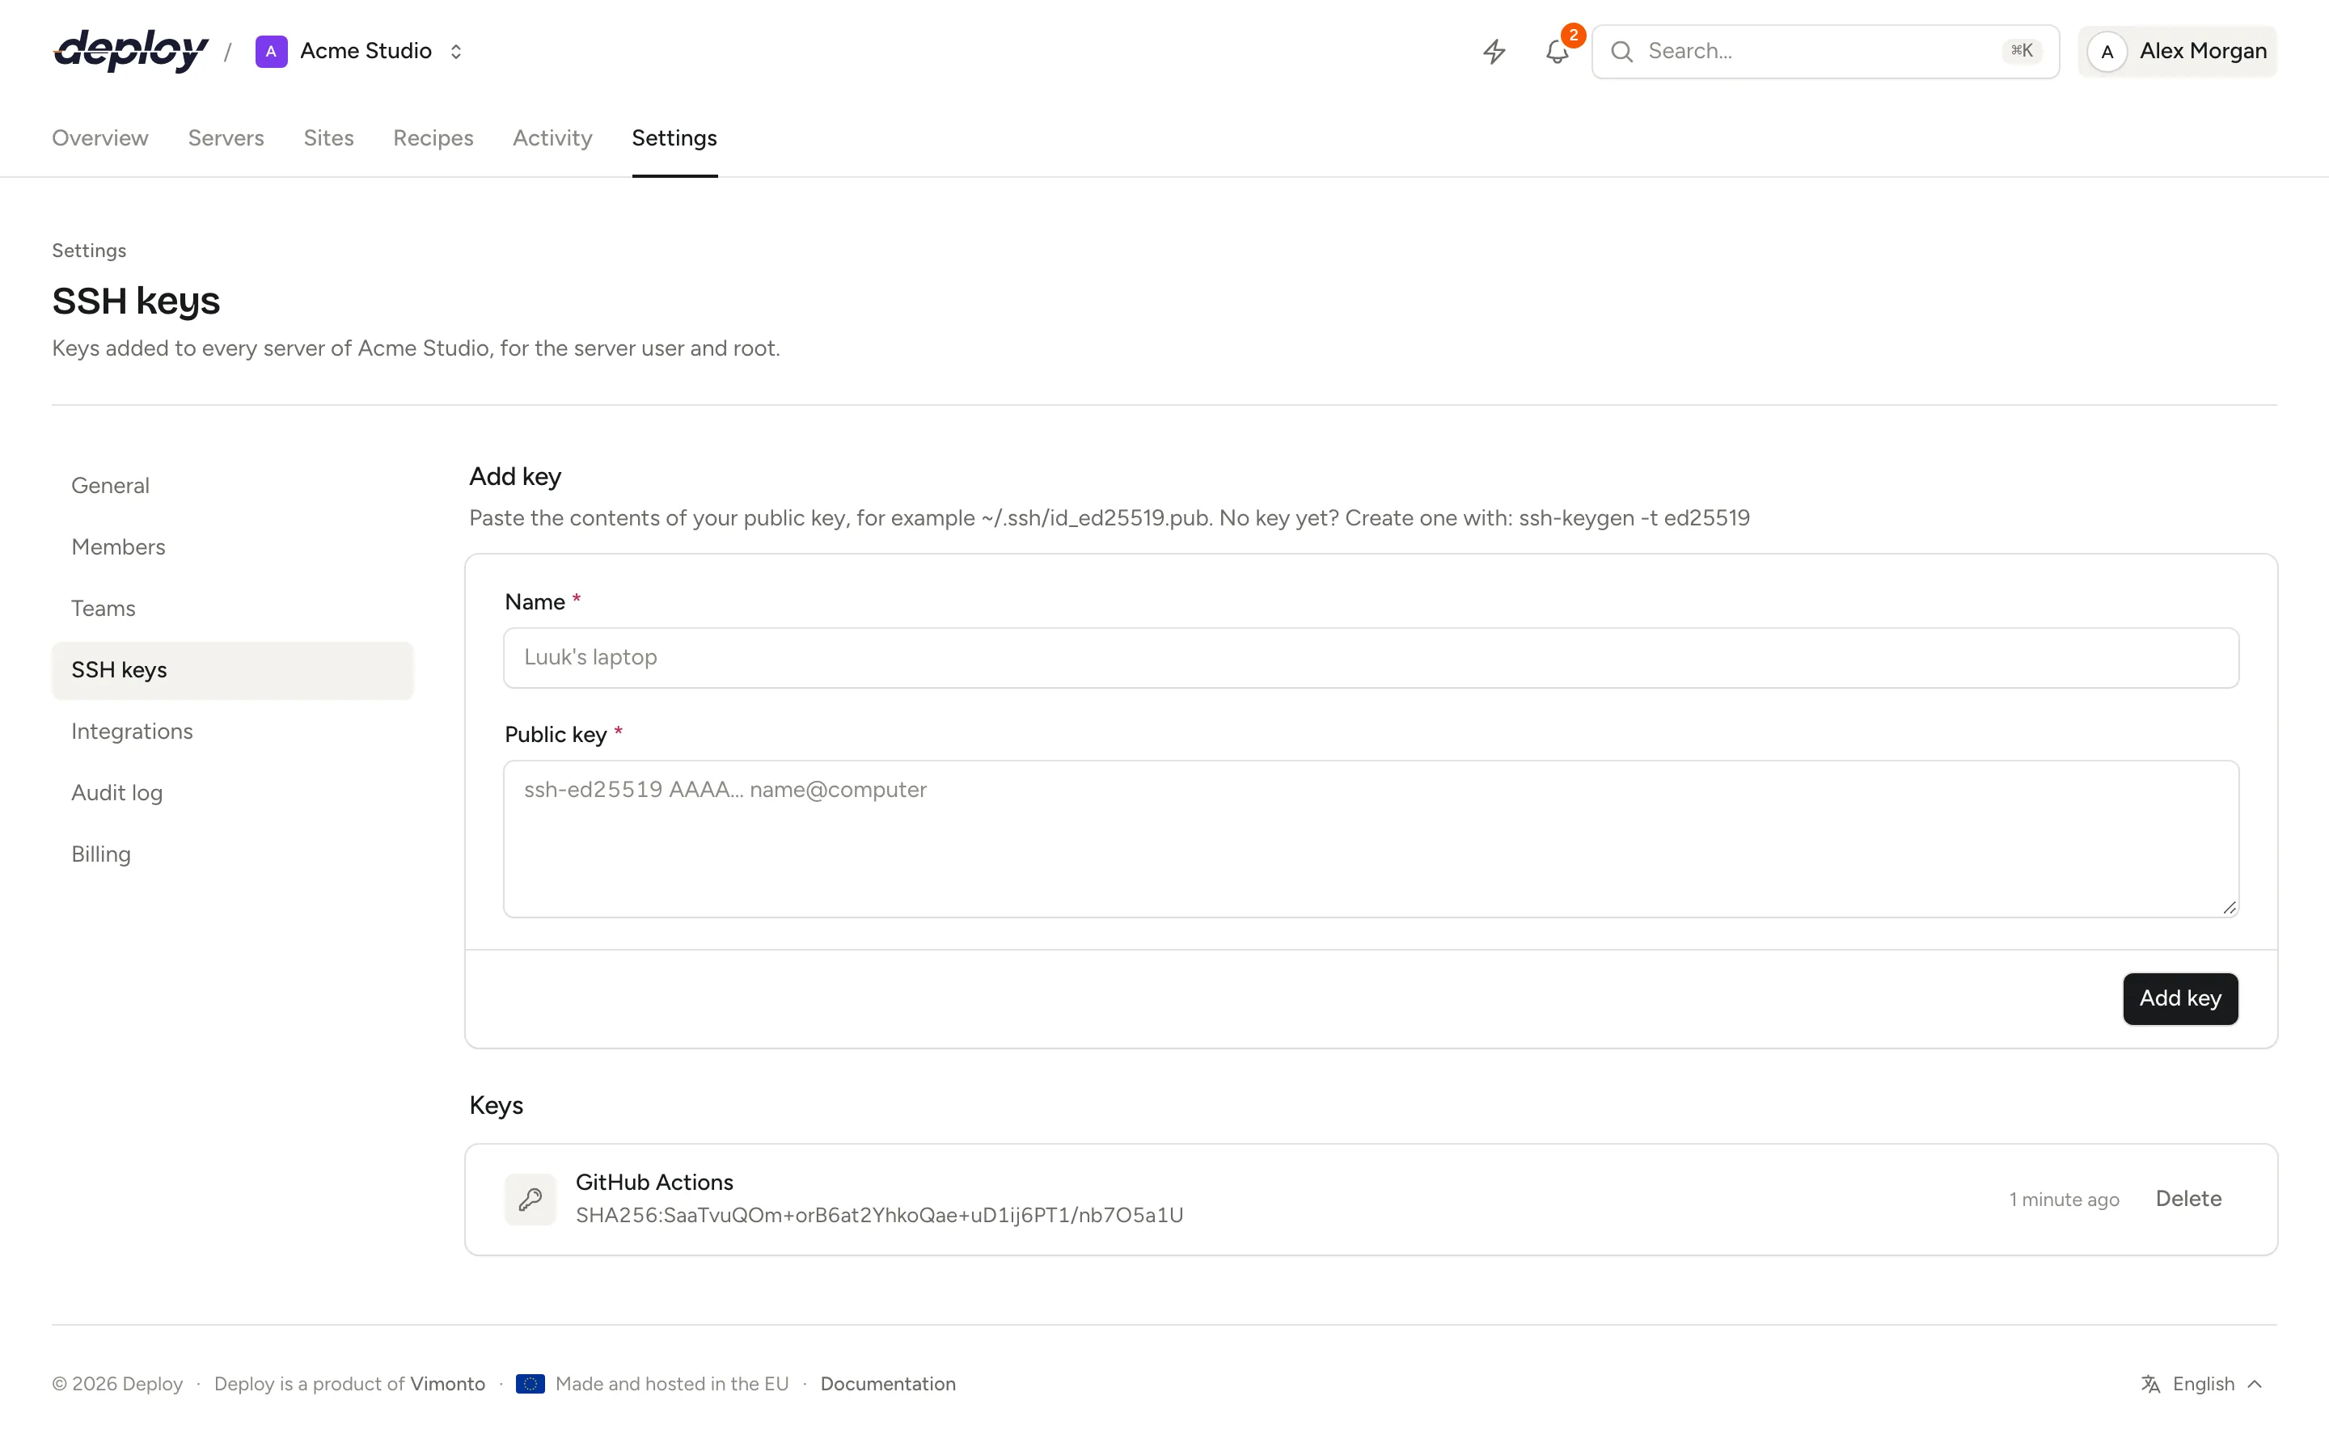Click the Settings breadcrumb
The image size is (2329, 1455).
(88, 251)
